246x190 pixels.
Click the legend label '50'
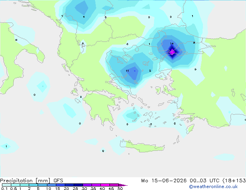120,188
